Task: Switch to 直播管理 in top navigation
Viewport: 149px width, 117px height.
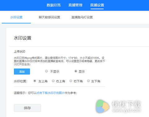Action: pyautogui.click(x=75, y=5)
